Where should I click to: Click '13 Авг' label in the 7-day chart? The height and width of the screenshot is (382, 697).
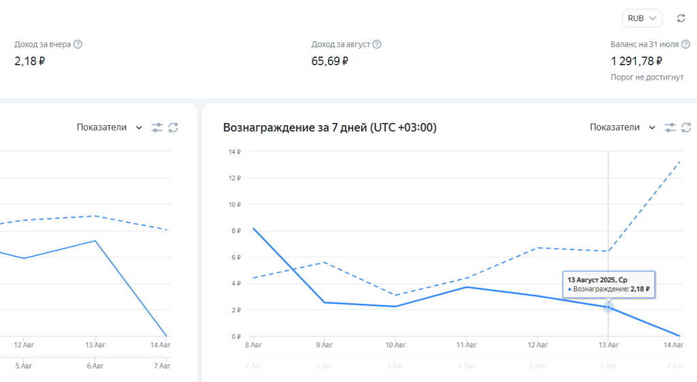point(608,345)
